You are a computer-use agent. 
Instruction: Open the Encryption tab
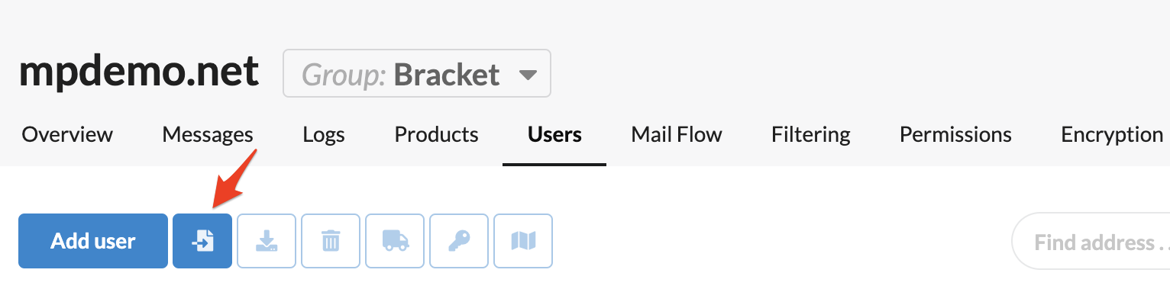1112,135
